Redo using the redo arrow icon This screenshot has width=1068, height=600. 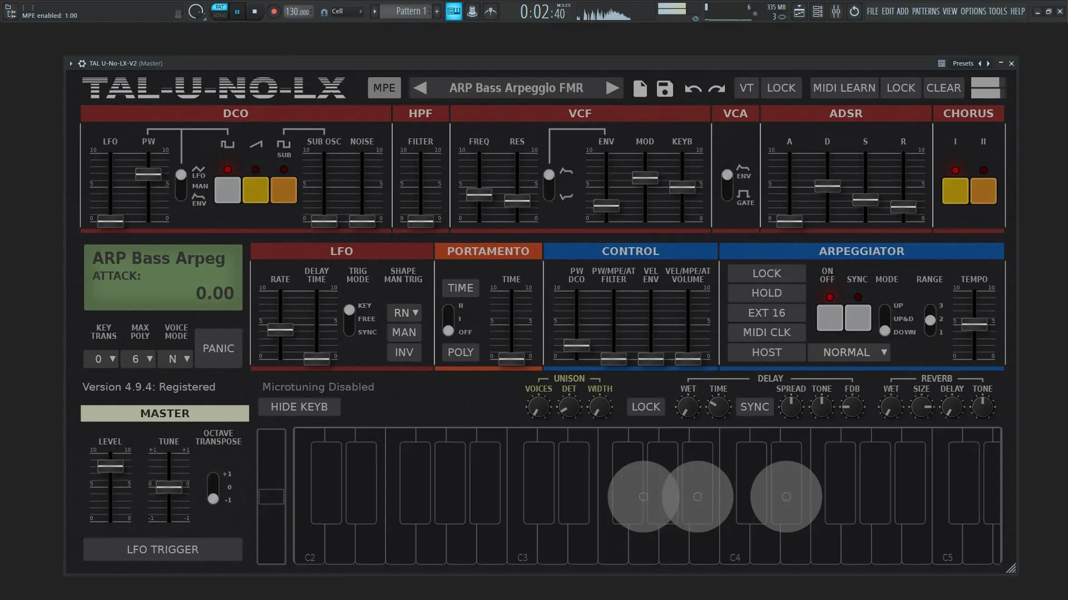pos(717,88)
